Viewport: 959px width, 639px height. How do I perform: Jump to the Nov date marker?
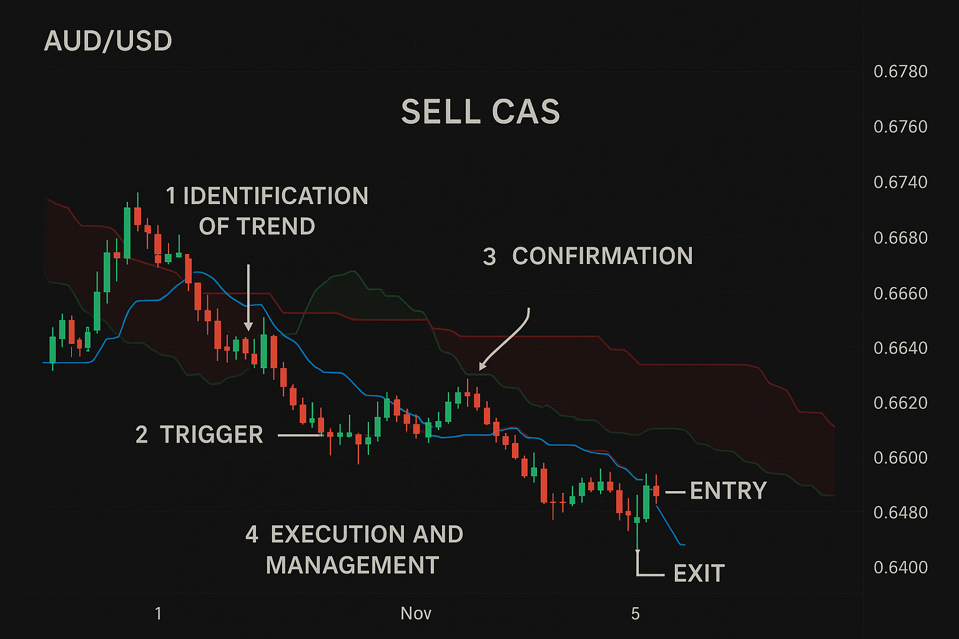pos(416,613)
